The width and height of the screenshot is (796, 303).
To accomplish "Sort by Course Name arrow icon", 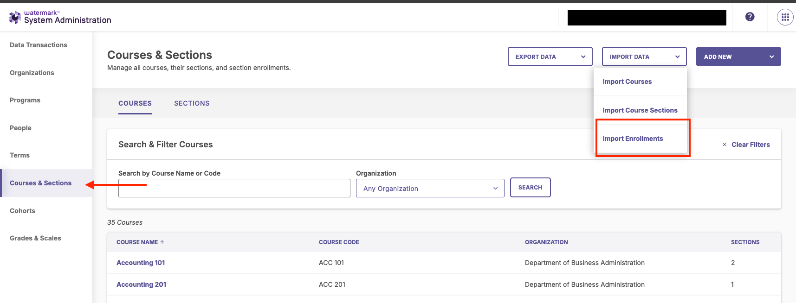I will point(162,242).
